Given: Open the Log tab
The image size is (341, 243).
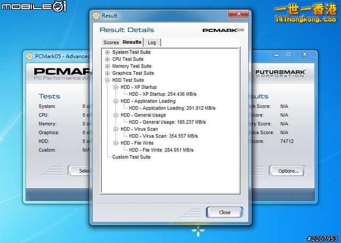Looking at the screenshot, I should tap(152, 43).
